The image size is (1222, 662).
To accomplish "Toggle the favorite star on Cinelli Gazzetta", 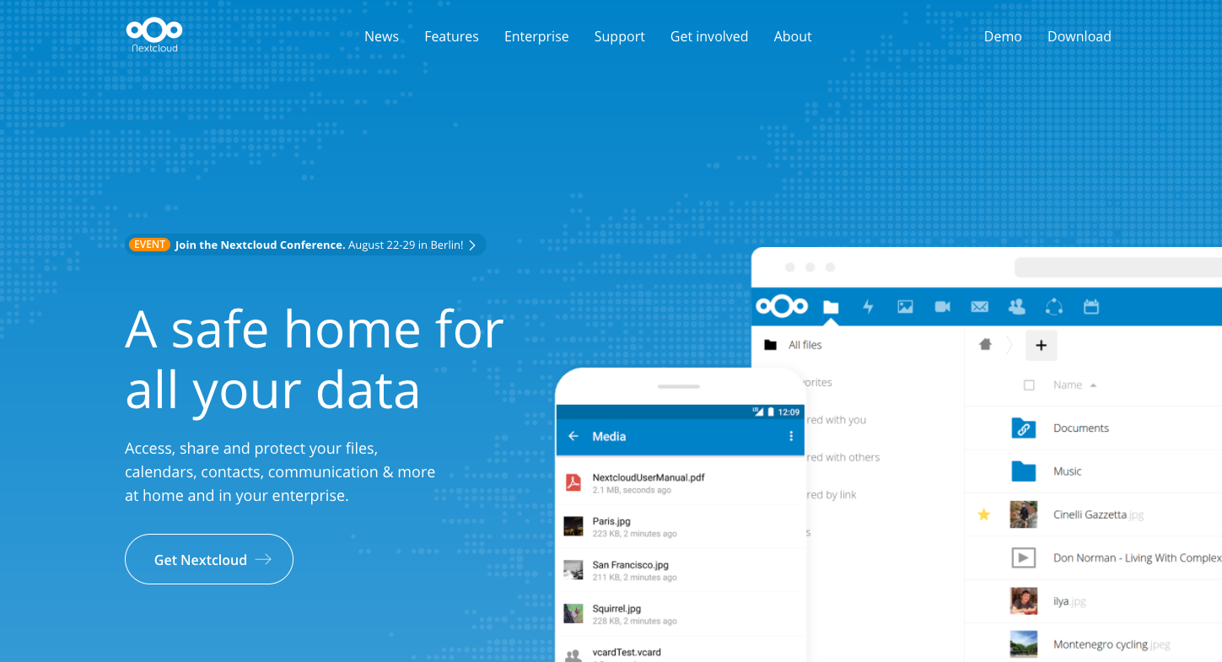I will click(x=983, y=514).
